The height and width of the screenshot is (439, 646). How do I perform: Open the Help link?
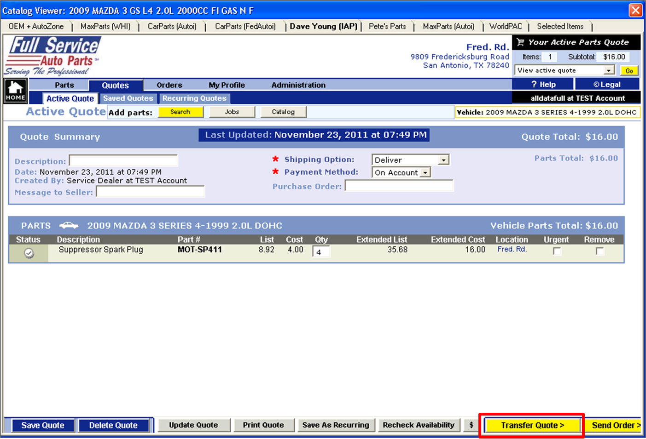point(543,84)
